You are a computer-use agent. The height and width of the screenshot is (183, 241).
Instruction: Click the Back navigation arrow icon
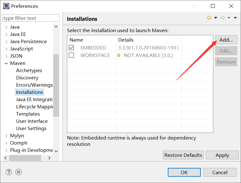coord(209,18)
